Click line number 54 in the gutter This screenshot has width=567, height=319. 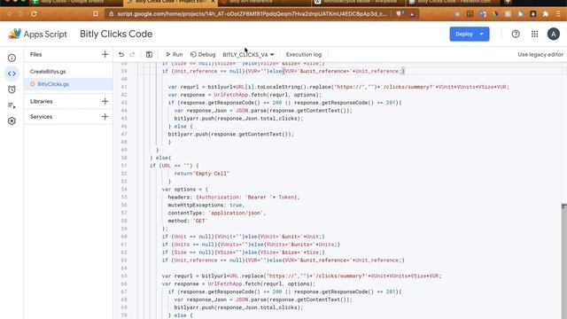(124, 189)
